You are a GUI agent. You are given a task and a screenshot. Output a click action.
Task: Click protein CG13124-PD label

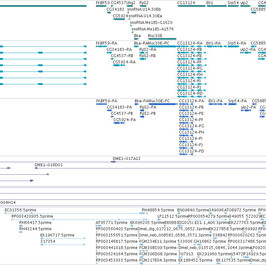click(x=192, y=151)
